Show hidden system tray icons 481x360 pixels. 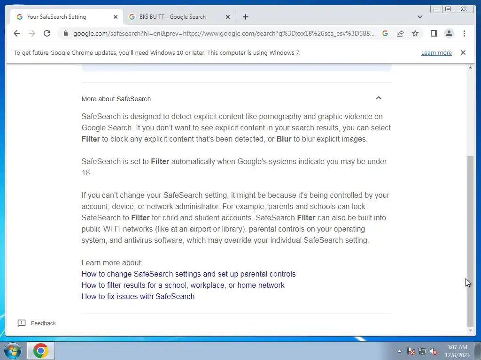[399, 351]
